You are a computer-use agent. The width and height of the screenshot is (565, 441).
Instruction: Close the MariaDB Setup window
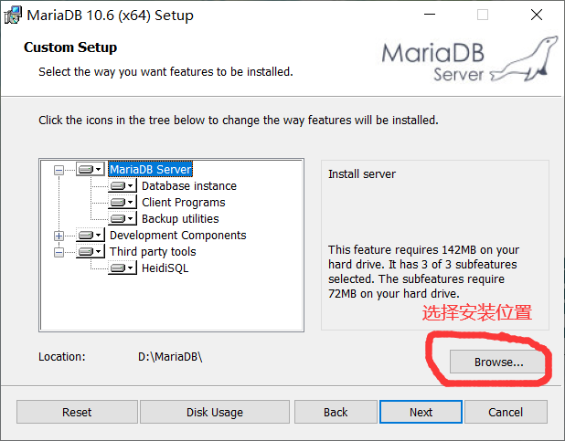[537, 15]
